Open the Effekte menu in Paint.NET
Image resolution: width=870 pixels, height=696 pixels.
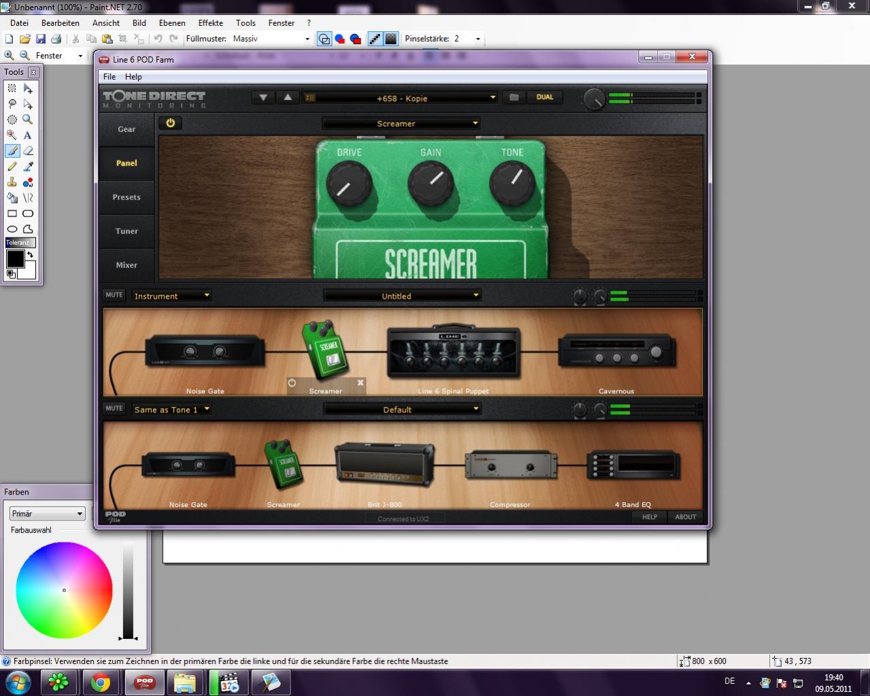211,23
